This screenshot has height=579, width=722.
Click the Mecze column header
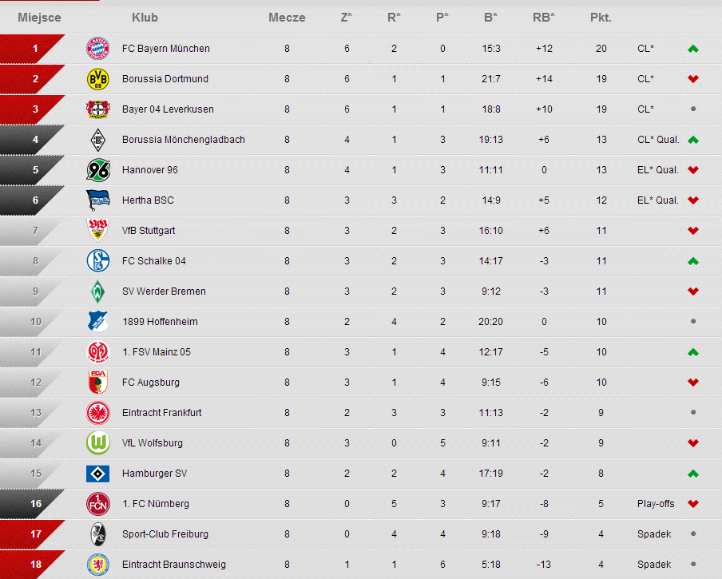click(x=287, y=18)
